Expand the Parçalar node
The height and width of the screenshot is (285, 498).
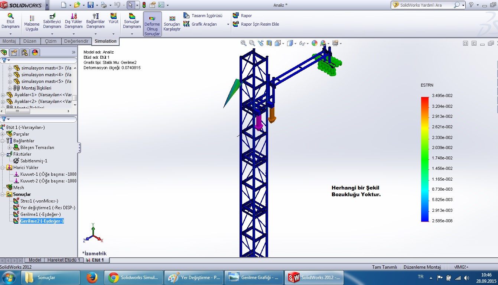pos(3,134)
